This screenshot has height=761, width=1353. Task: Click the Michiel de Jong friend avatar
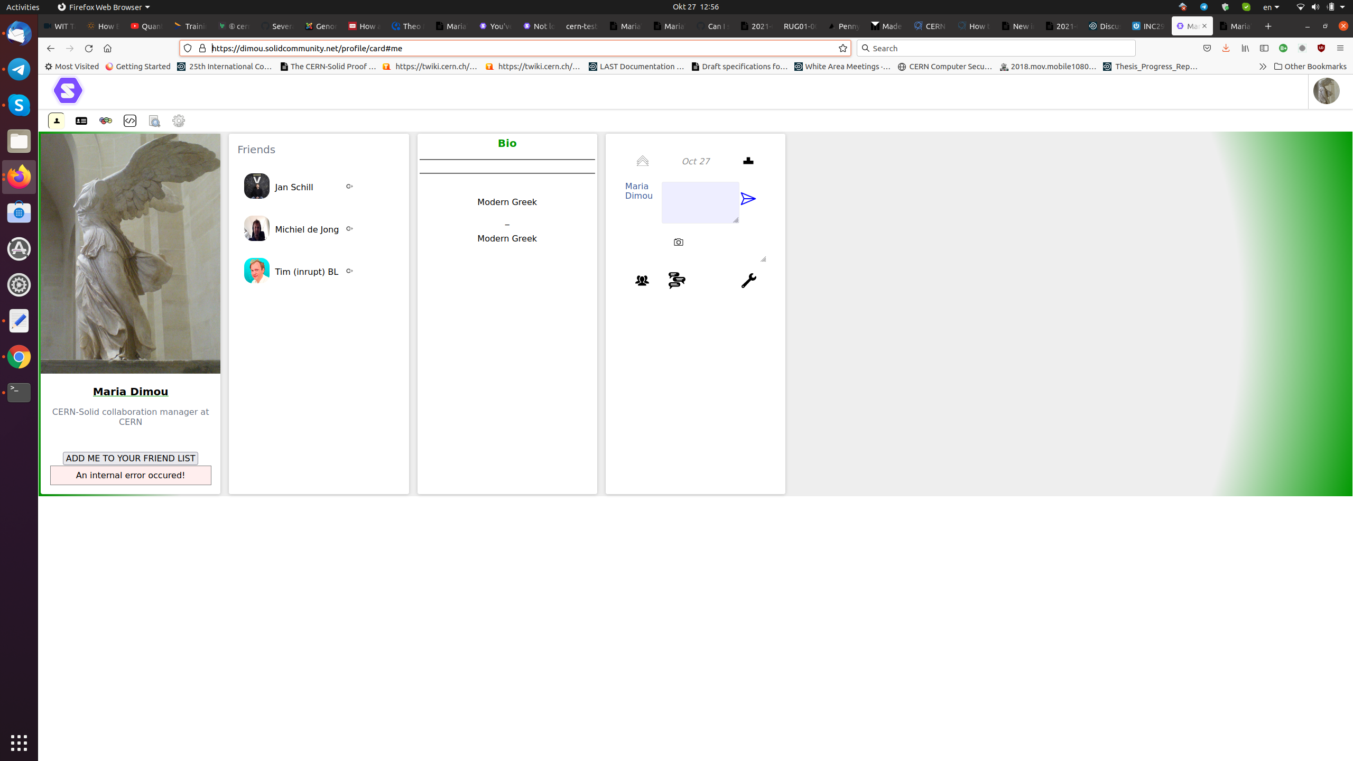[x=257, y=228]
